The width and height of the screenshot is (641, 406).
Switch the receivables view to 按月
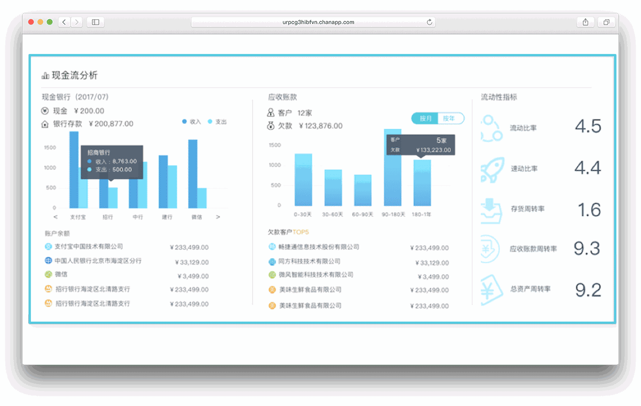(x=425, y=119)
